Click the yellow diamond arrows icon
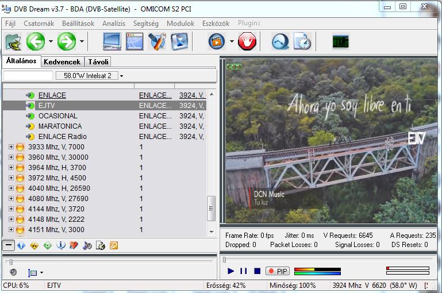 pyautogui.click(x=34, y=246)
